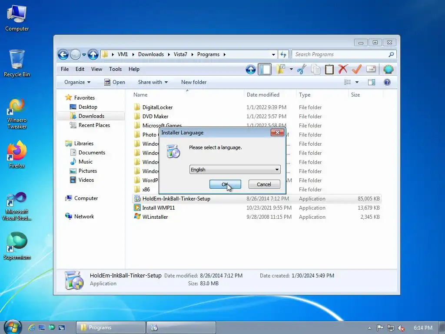The width and height of the screenshot is (445, 334).
Task: Select Pictures library in sidebar
Action: tap(88, 170)
